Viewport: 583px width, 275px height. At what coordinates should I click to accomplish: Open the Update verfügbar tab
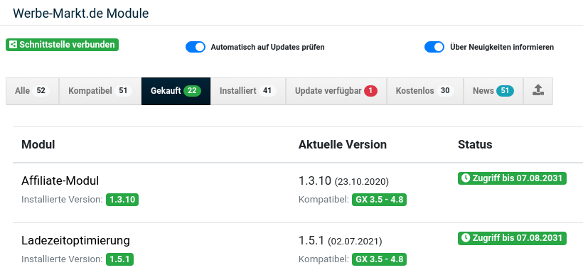(x=336, y=91)
